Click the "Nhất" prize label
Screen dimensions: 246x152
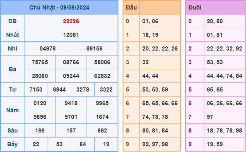[12, 35]
